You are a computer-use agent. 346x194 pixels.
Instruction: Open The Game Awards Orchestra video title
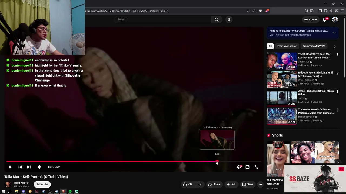coord(316,111)
